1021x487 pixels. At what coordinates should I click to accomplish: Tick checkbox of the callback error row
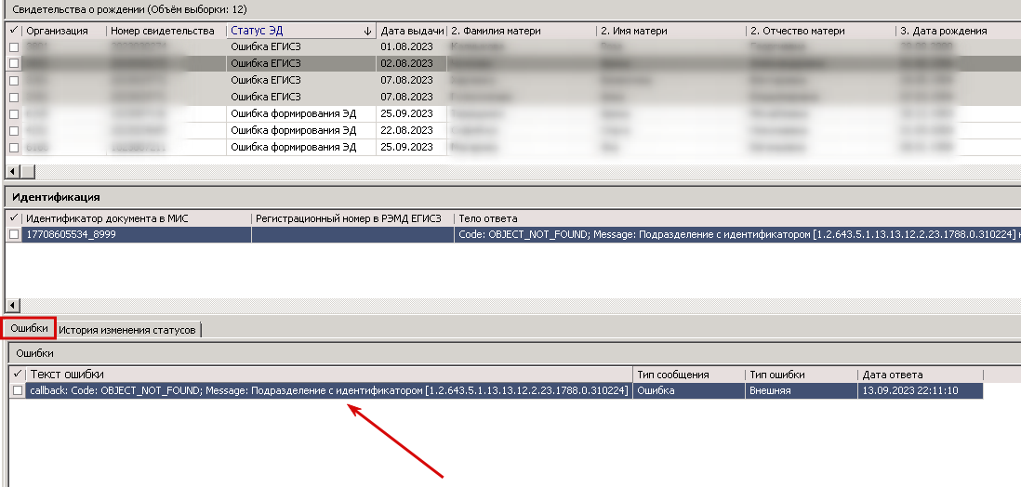coord(18,390)
